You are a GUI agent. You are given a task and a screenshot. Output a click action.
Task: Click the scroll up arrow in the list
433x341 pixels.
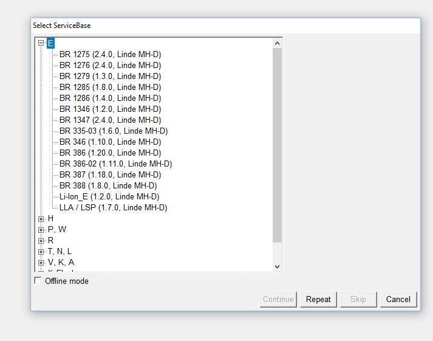(278, 43)
